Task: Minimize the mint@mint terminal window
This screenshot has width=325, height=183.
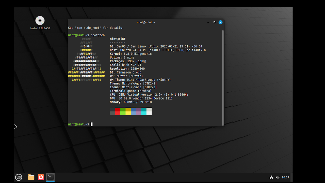Action: coord(208,22)
